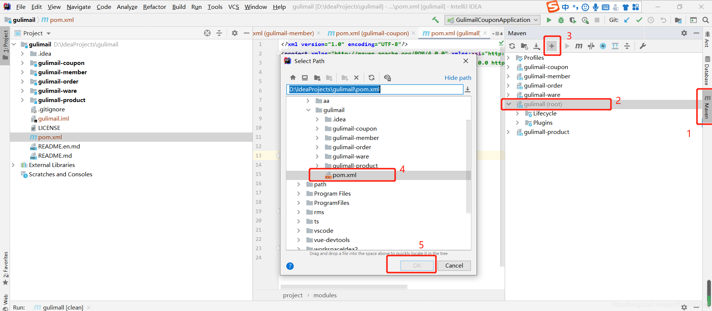
Task: Toggle show hidden files icon in dialog
Action: tap(388, 78)
